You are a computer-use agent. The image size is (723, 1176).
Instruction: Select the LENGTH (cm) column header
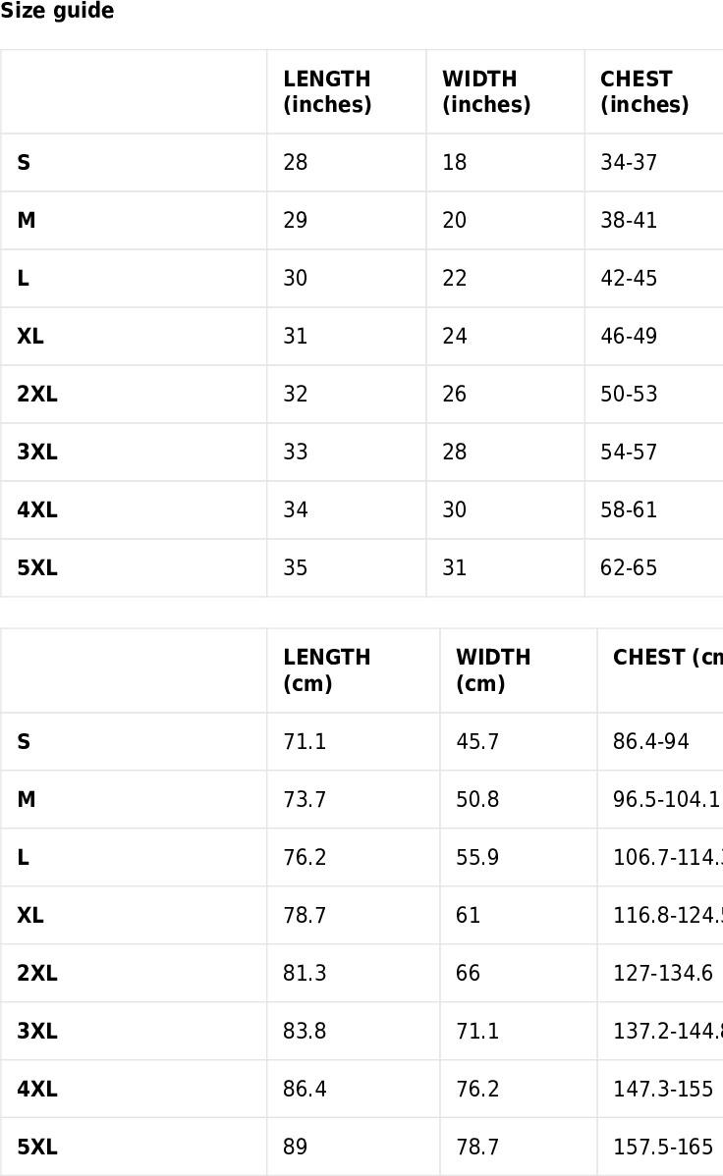point(326,670)
